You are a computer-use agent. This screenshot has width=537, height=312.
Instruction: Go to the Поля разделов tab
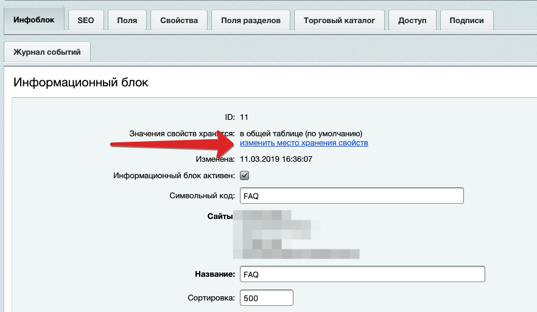coord(250,21)
